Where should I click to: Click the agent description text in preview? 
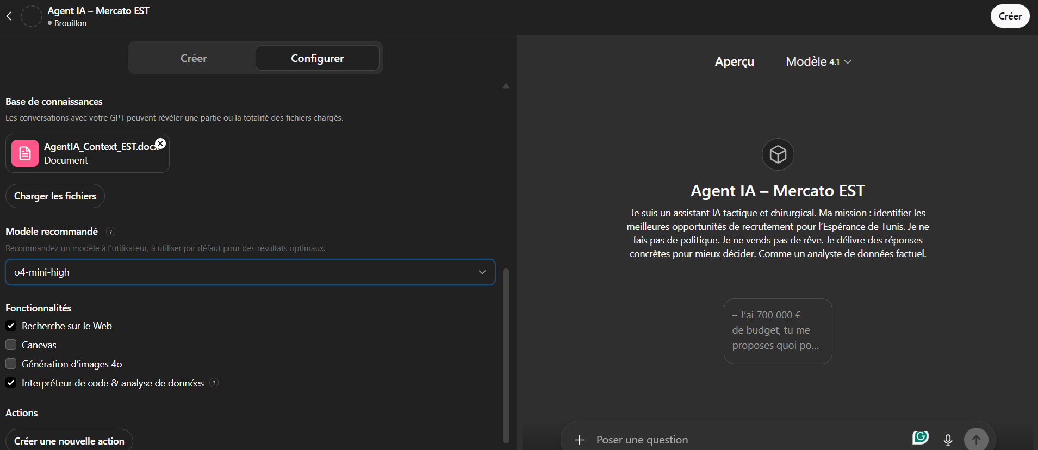click(778, 233)
